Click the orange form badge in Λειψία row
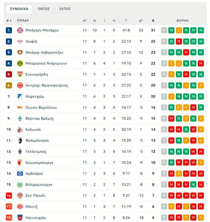210x222 pixels. tap(179, 41)
